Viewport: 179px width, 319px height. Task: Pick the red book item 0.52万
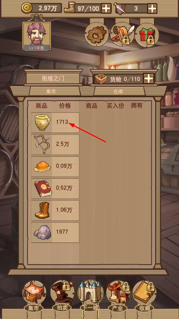coord(55,189)
